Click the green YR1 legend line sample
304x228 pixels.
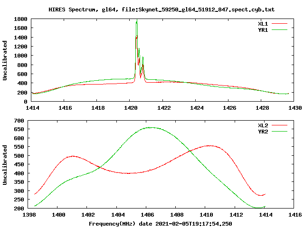click(x=279, y=30)
